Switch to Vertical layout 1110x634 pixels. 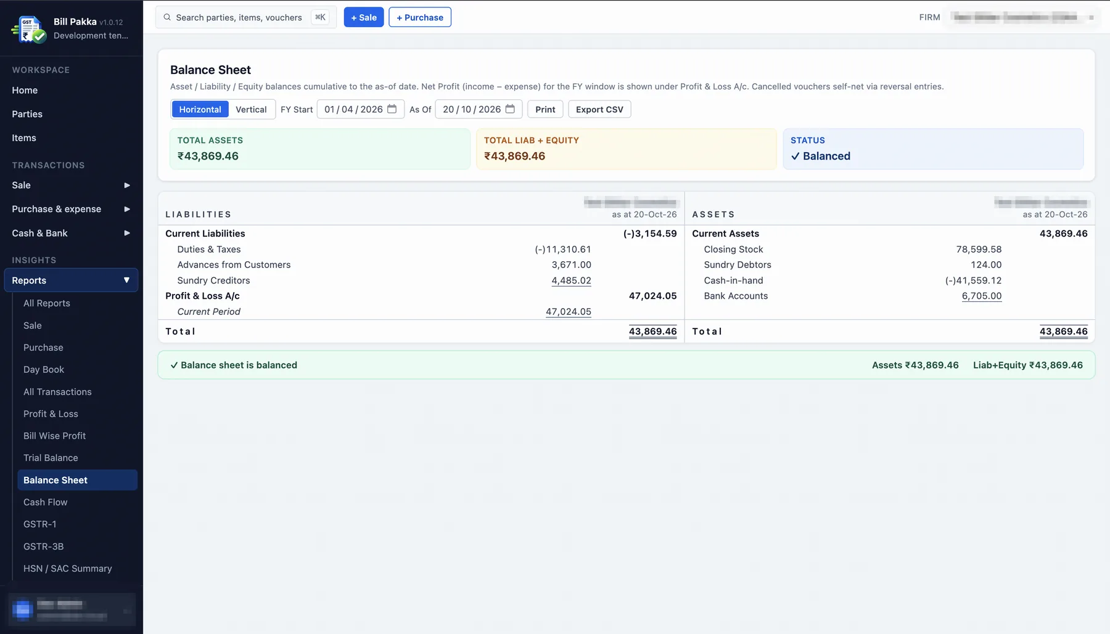click(251, 109)
